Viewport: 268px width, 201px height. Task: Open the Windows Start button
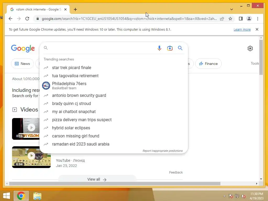[7, 196]
